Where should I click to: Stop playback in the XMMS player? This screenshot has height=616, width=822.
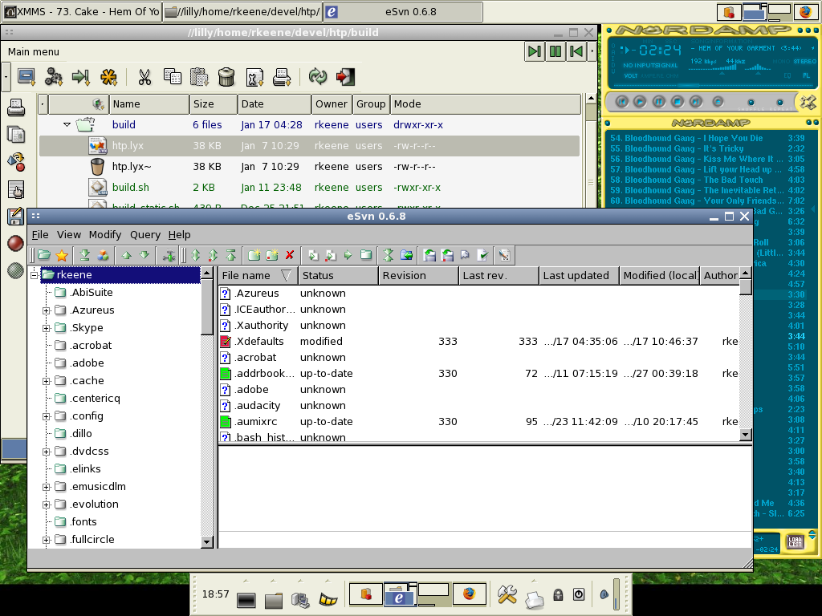pyautogui.click(x=678, y=102)
